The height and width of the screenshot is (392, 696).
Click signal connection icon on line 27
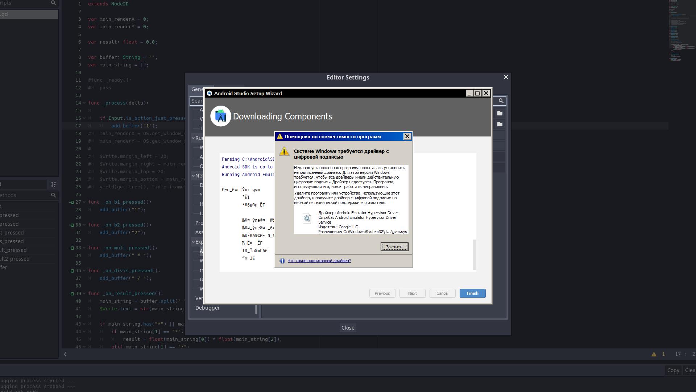click(71, 202)
